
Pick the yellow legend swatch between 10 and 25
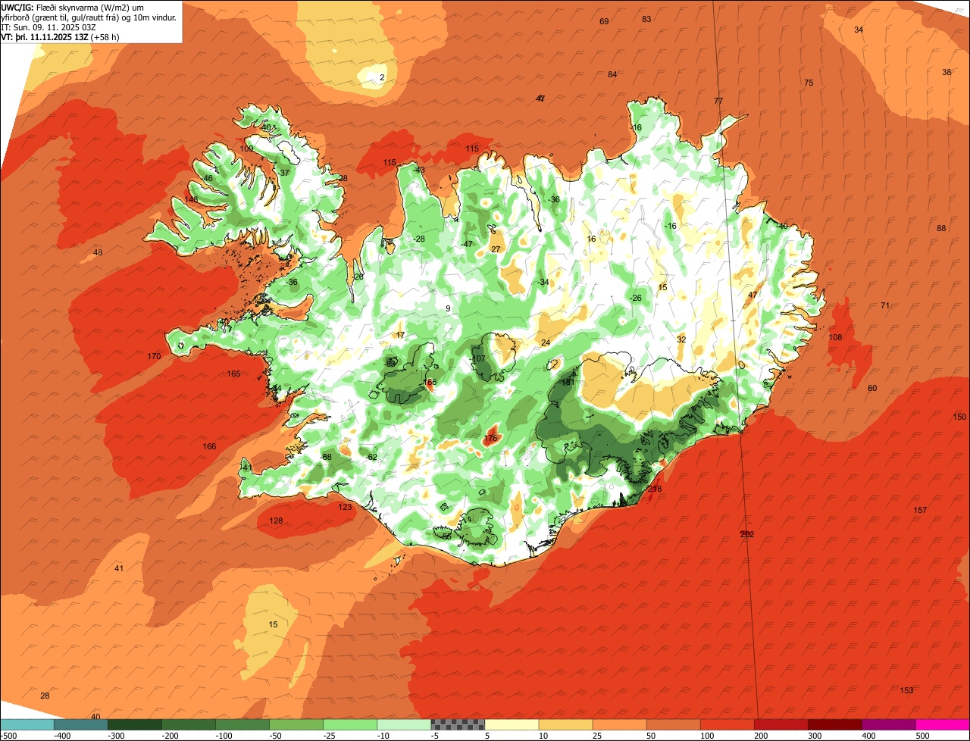pyautogui.click(x=565, y=724)
